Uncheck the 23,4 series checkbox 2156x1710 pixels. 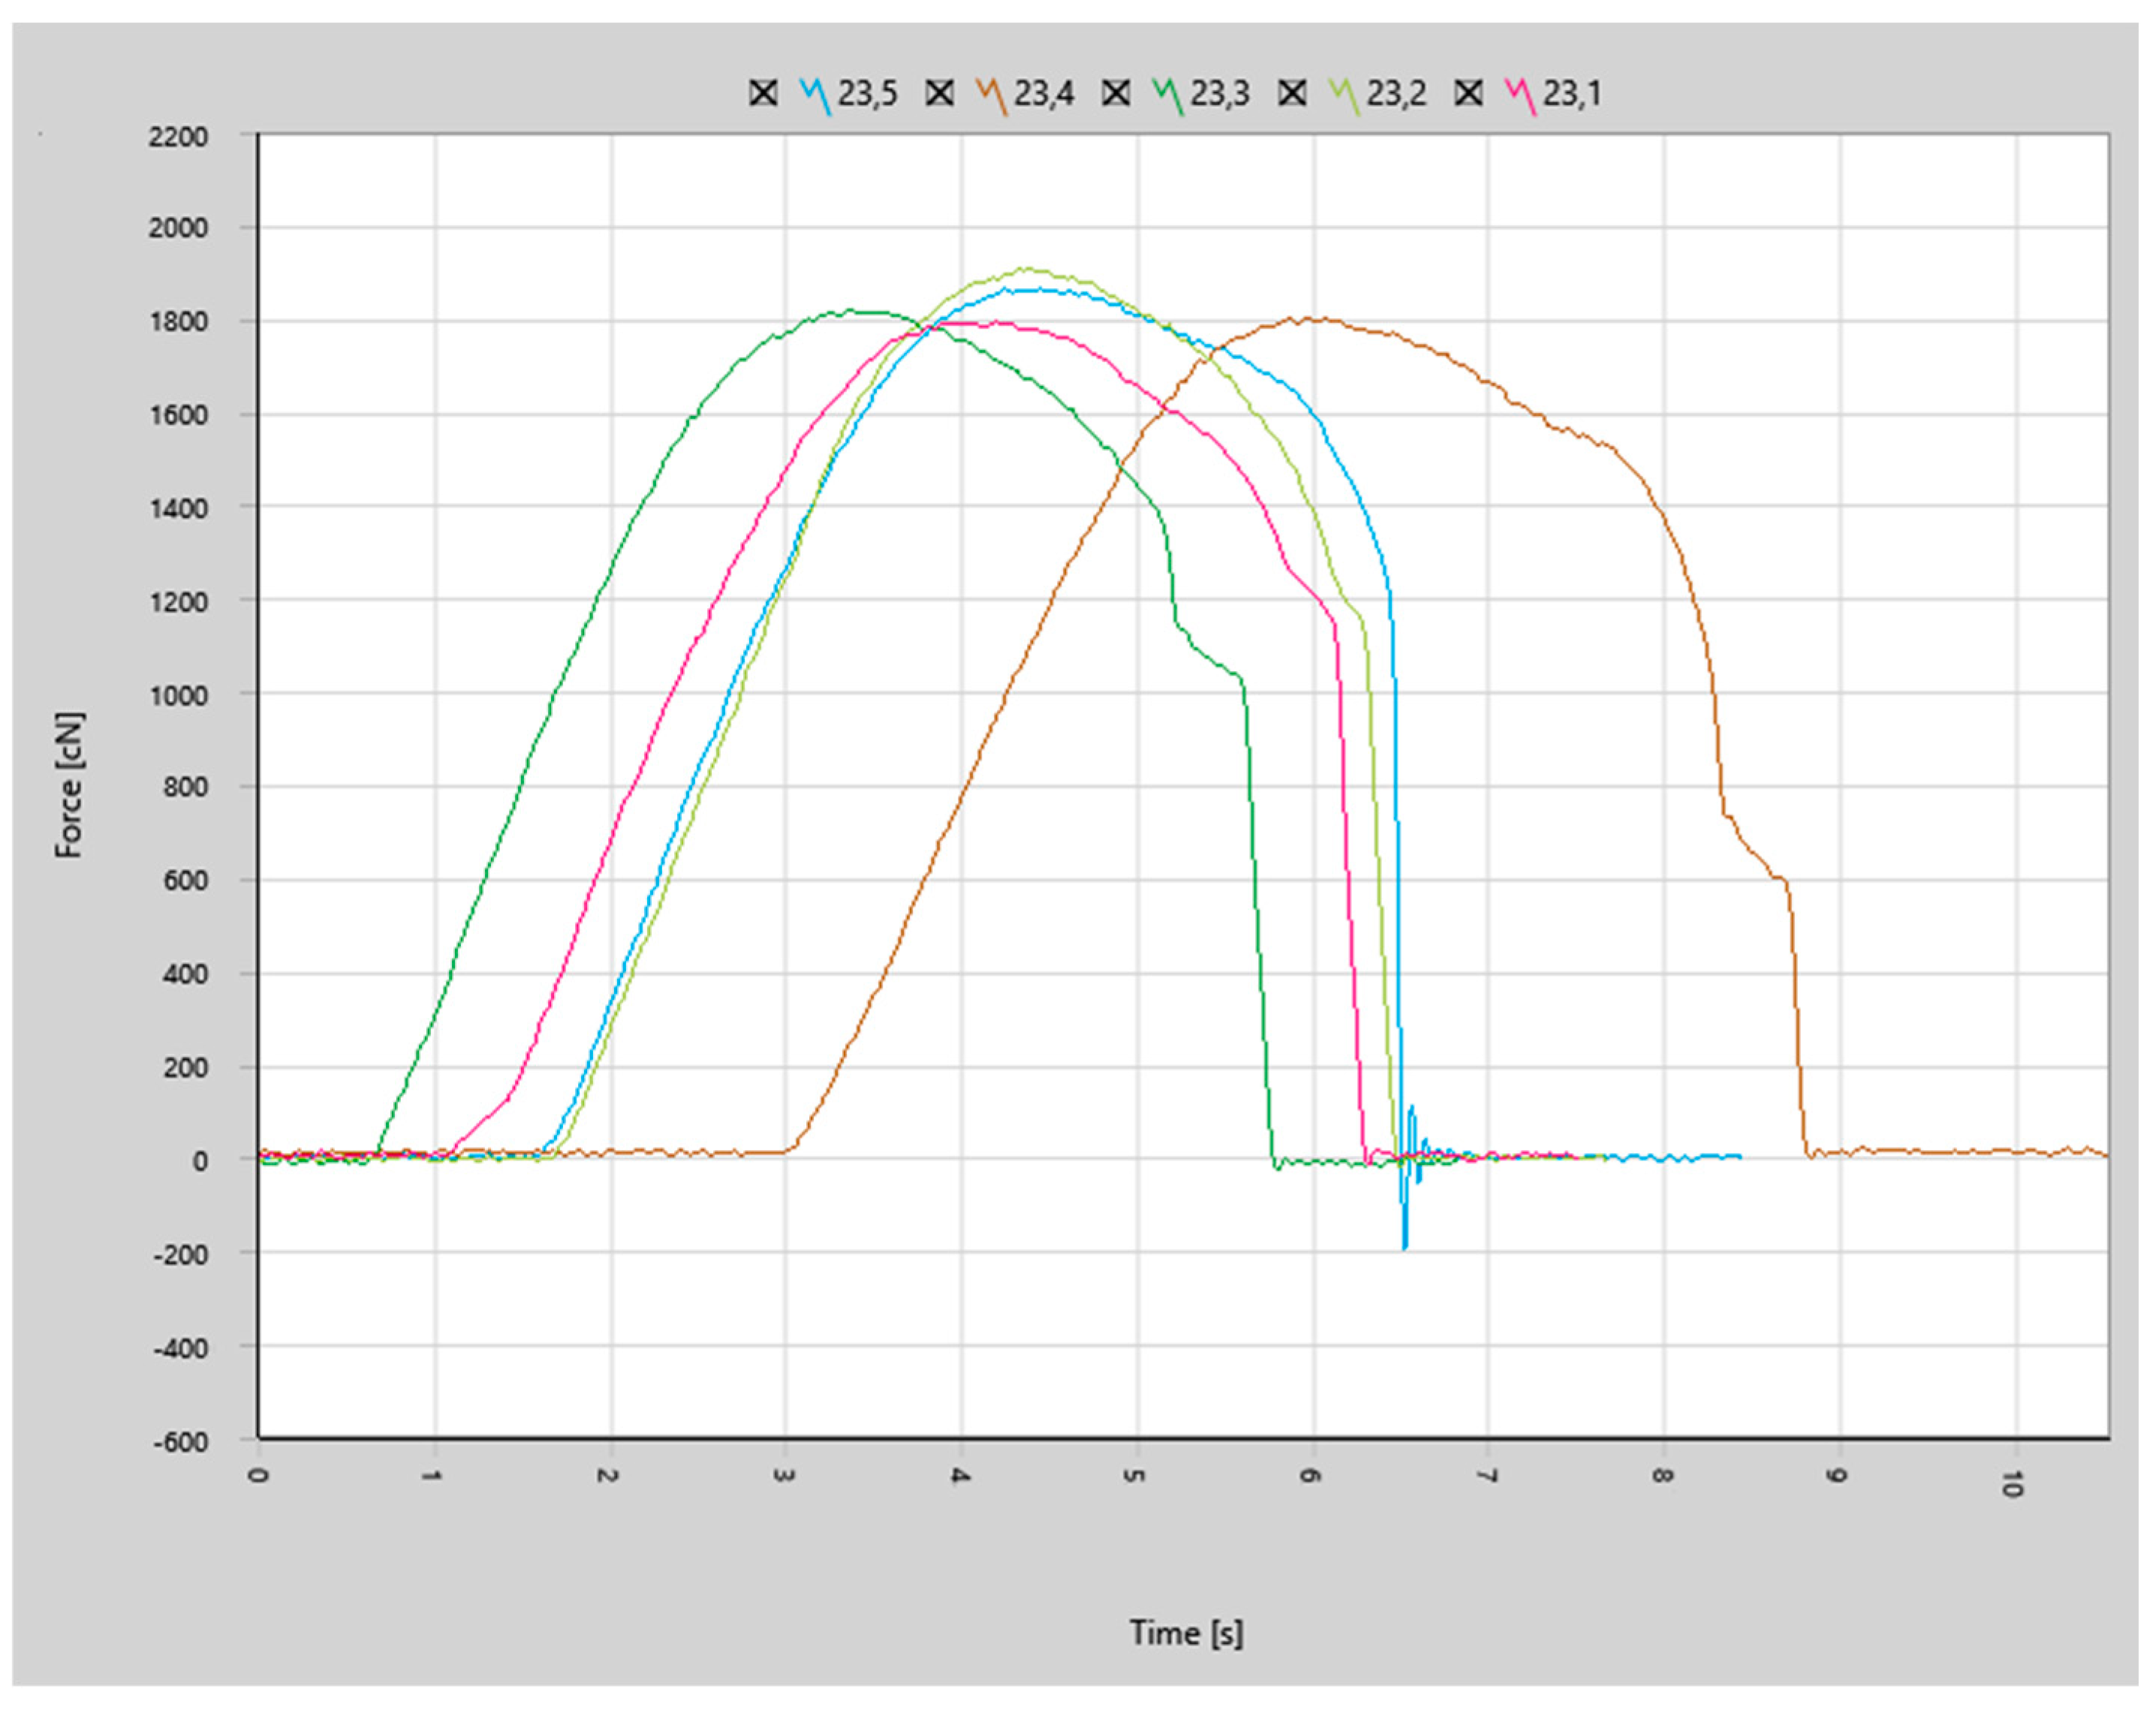point(939,93)
